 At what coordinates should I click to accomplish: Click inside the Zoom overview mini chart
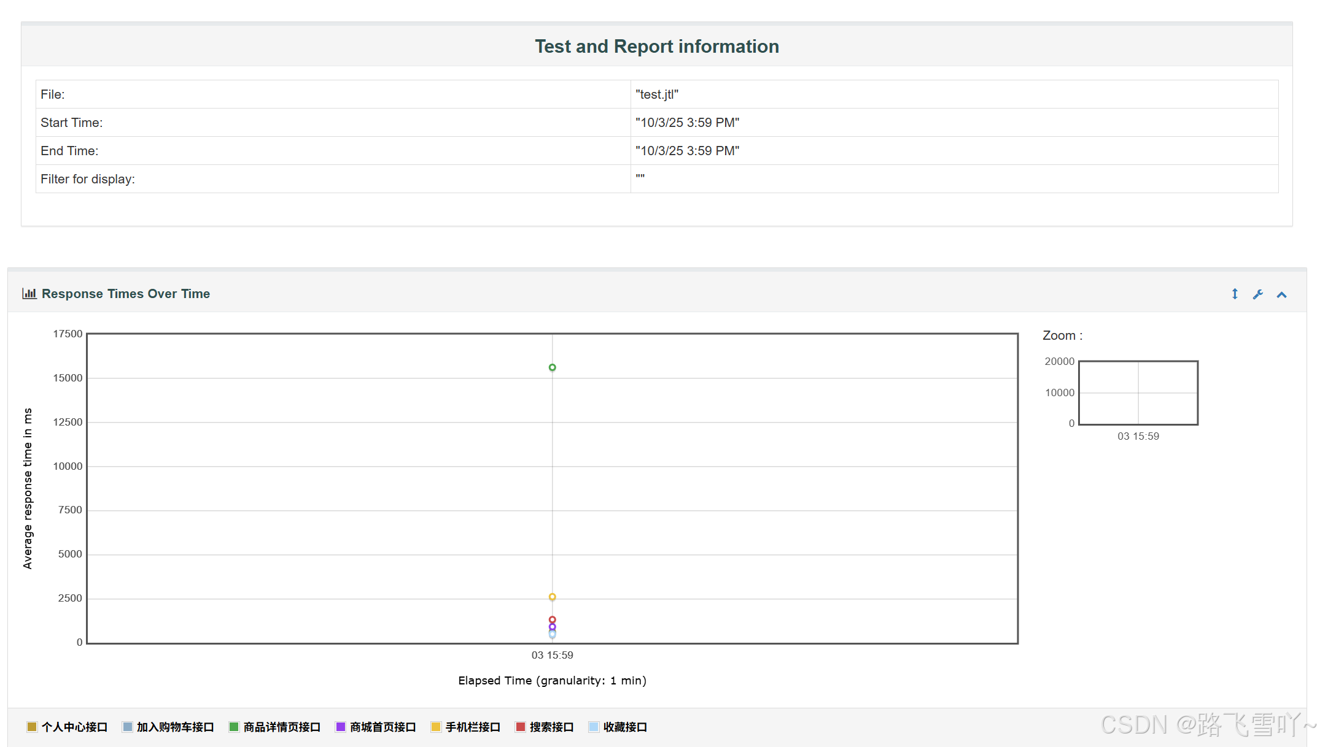click(1138, 393)
